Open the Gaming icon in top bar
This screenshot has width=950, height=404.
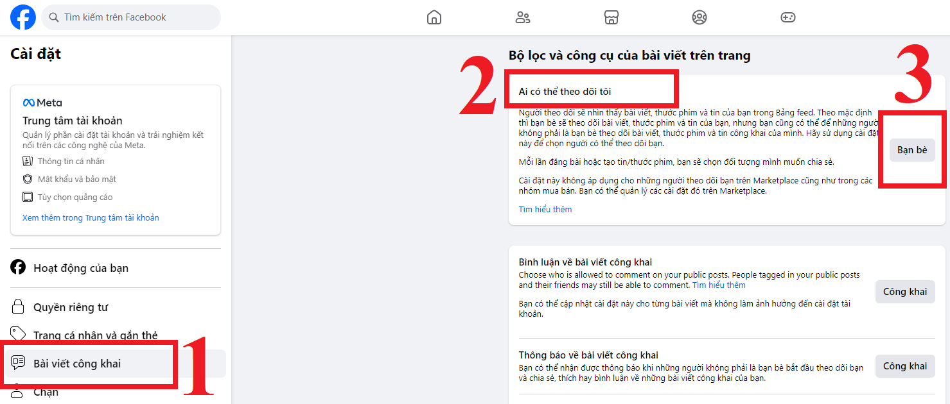pyautogui.click(x=788, y=17)
